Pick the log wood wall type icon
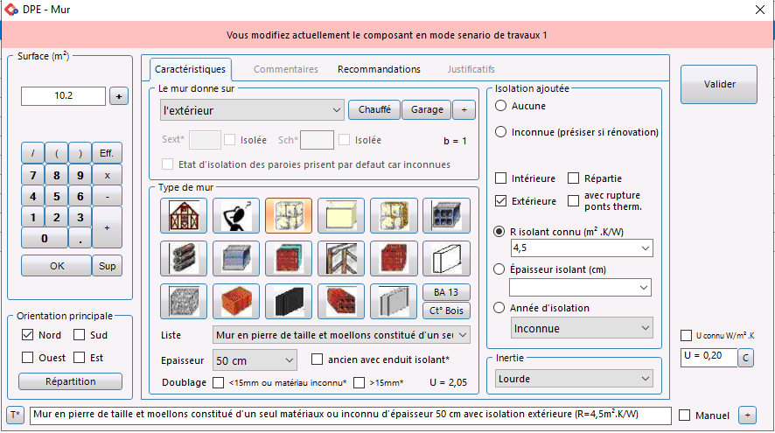Screen dimensions: 775x433 pos(184,259)
